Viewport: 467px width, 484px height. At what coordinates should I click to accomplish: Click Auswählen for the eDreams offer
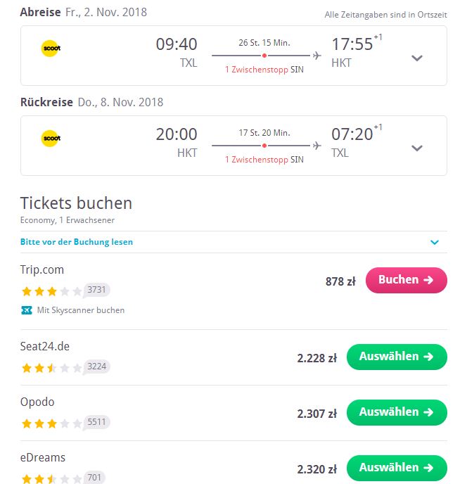[397, 468]
